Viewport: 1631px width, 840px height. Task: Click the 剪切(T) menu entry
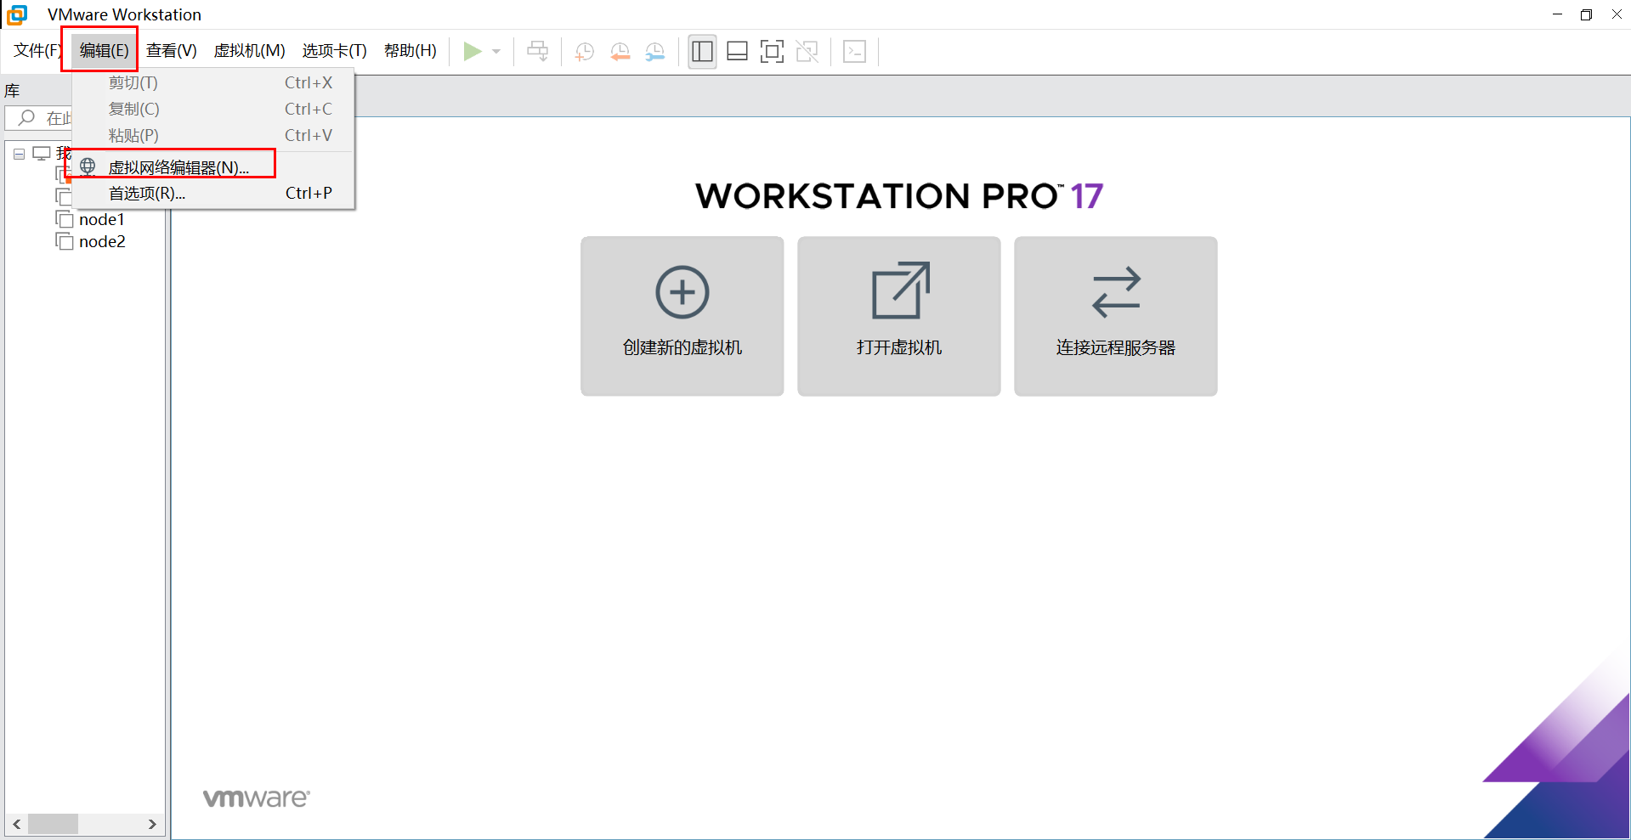tap(212, 82)
